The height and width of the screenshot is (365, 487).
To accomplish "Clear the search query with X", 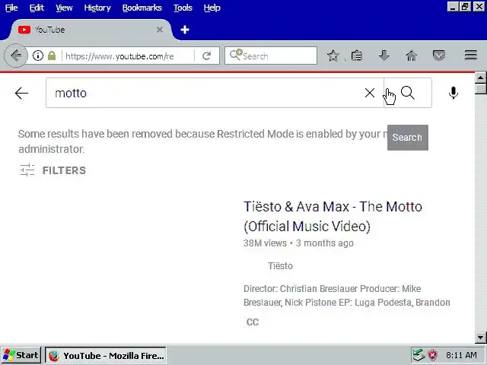I will coord(370,93).
